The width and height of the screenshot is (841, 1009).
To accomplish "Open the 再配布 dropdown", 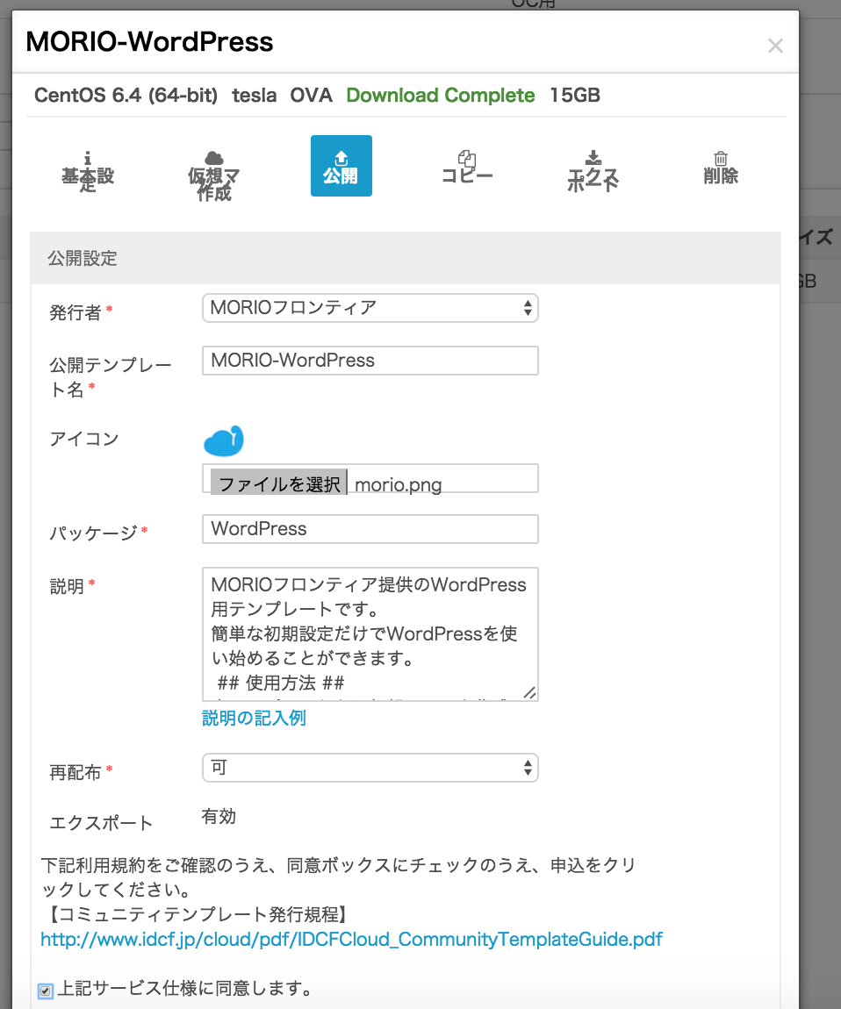I will [370, 768].
